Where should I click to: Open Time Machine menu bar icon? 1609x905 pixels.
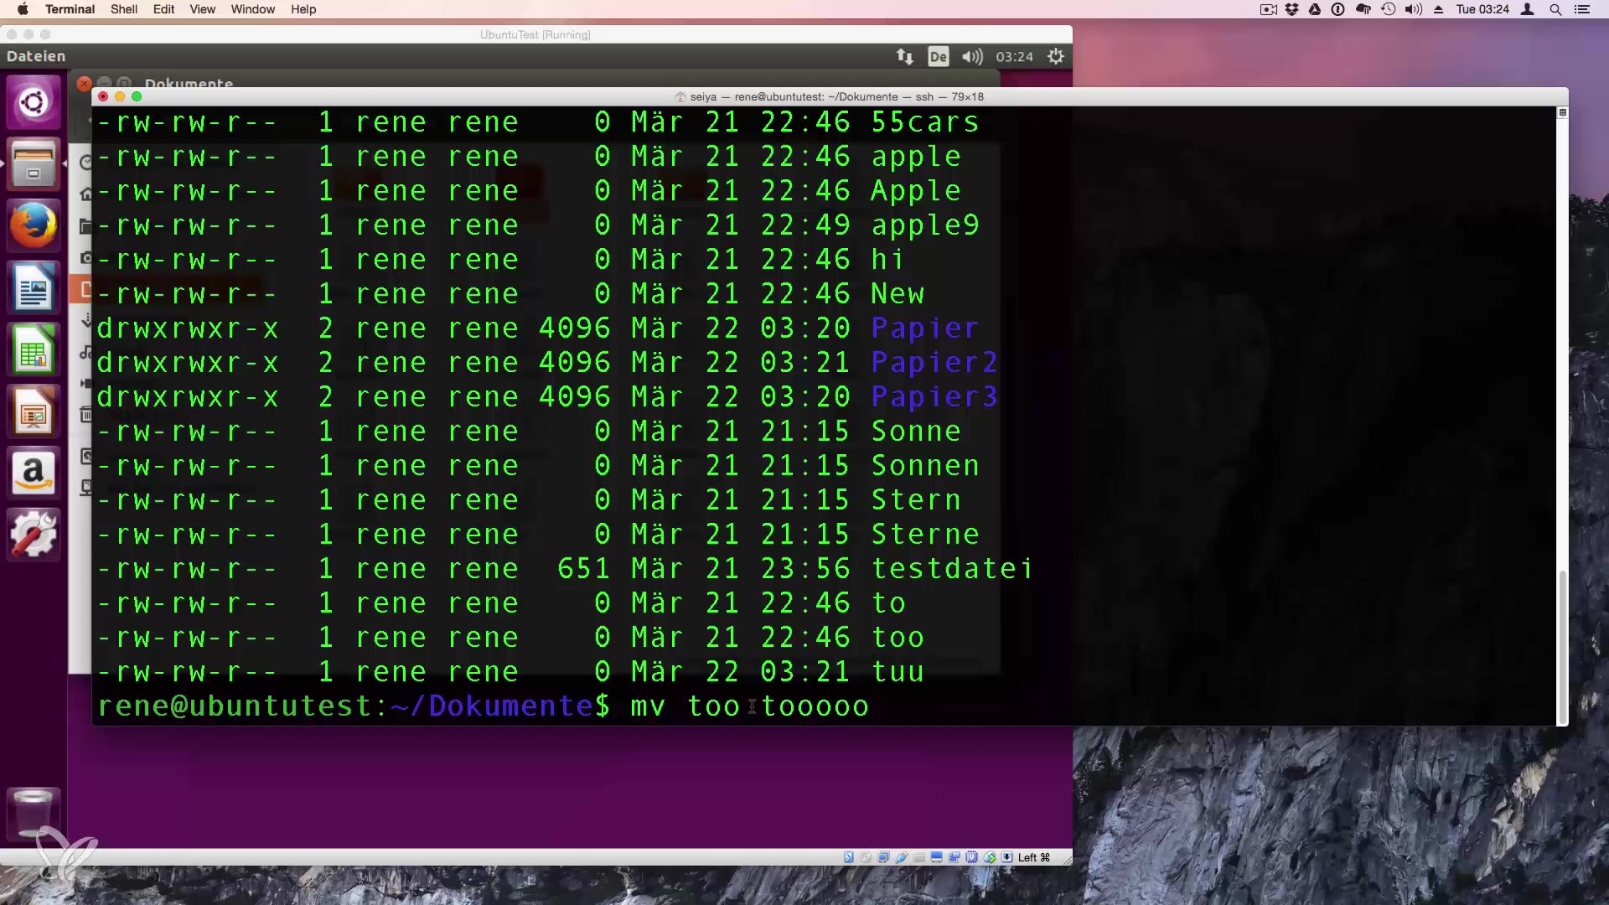coord(1389,9)
